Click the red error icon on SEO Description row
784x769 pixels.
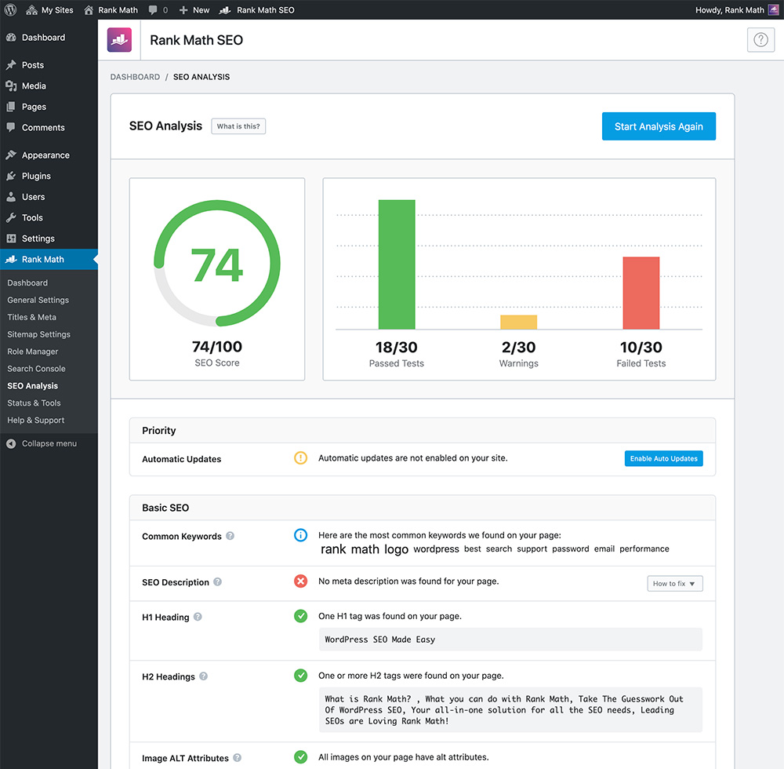(x=300, y=581)
